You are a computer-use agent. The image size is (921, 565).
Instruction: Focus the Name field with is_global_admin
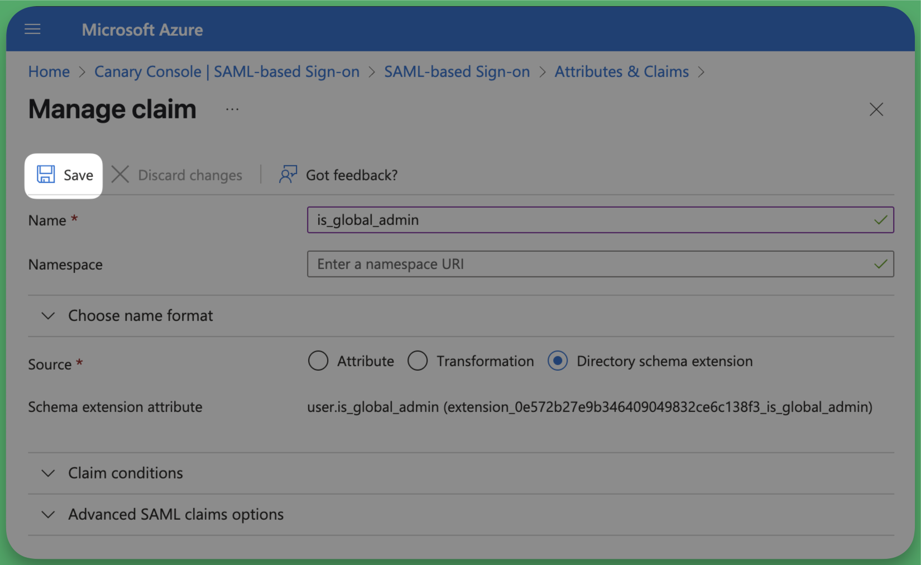pyautogui.click(x=600, y=220)
